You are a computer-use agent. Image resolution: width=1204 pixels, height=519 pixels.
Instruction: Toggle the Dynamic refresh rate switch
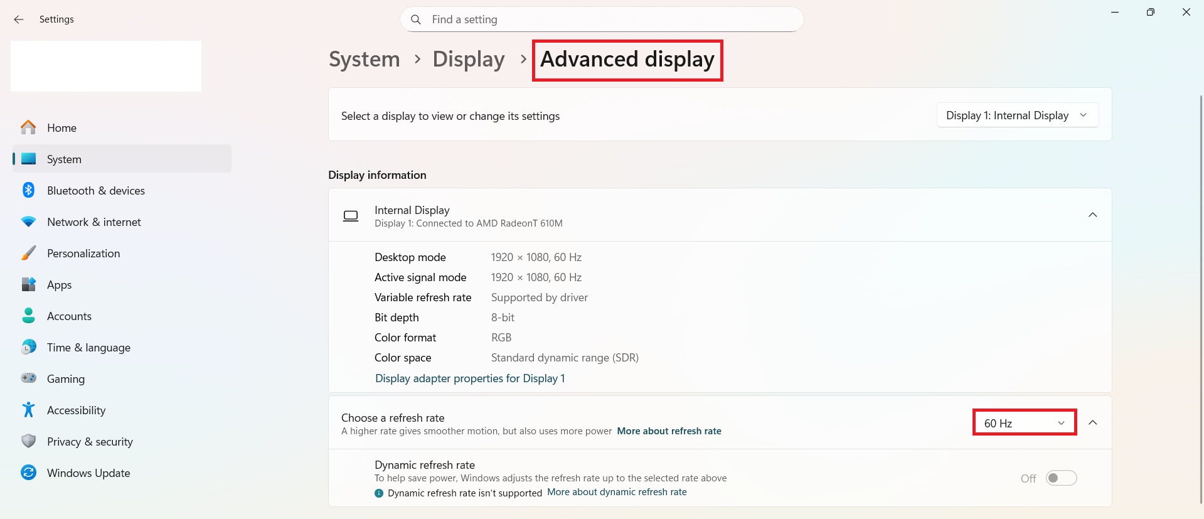pos(1061,478)
